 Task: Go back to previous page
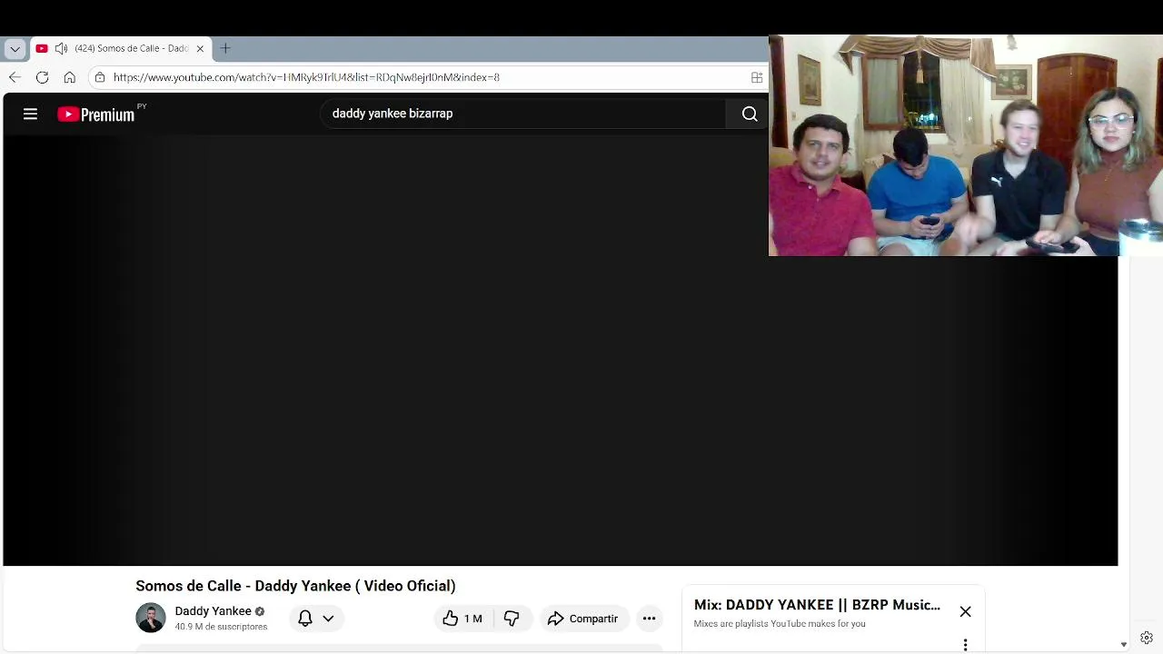[x=15, y=77]
